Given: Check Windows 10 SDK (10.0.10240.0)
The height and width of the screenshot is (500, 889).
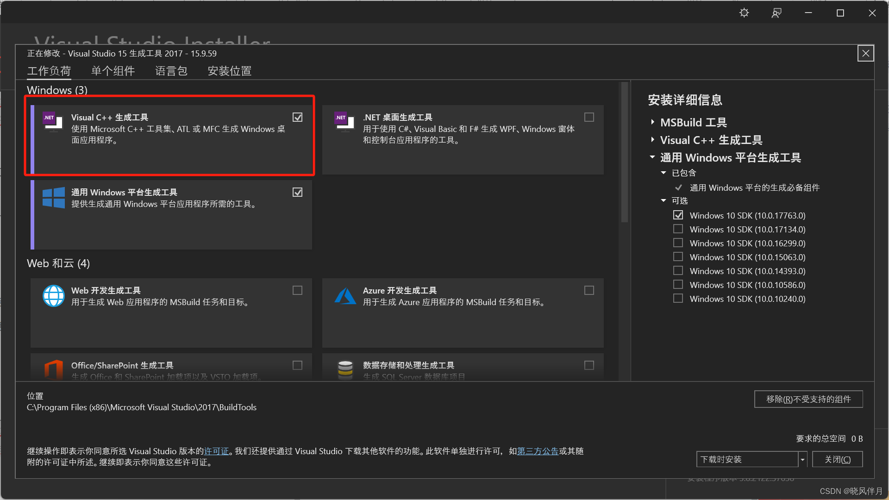Looking at the screenshot, I should point(678,299).
